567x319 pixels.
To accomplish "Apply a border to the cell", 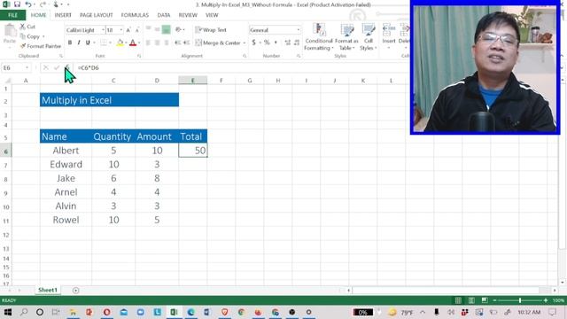I will pos(104,43).
